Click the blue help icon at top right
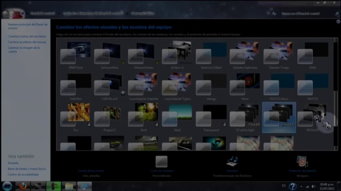 coord(338,22)
